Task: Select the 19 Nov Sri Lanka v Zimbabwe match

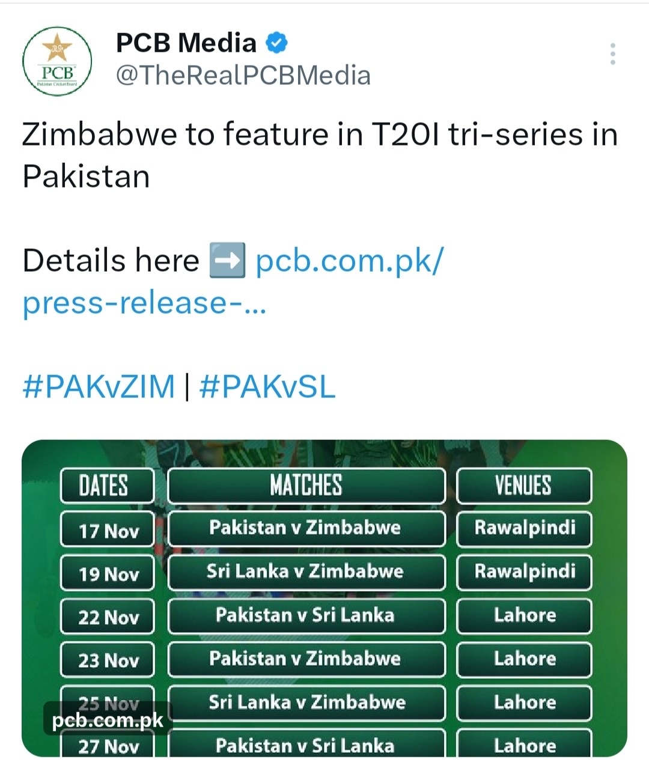Action: (305, 571)
